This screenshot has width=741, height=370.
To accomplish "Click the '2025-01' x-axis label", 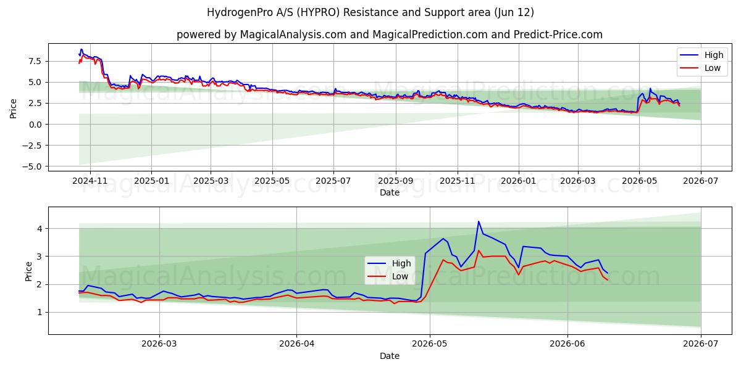I will (x=151, y=181).
